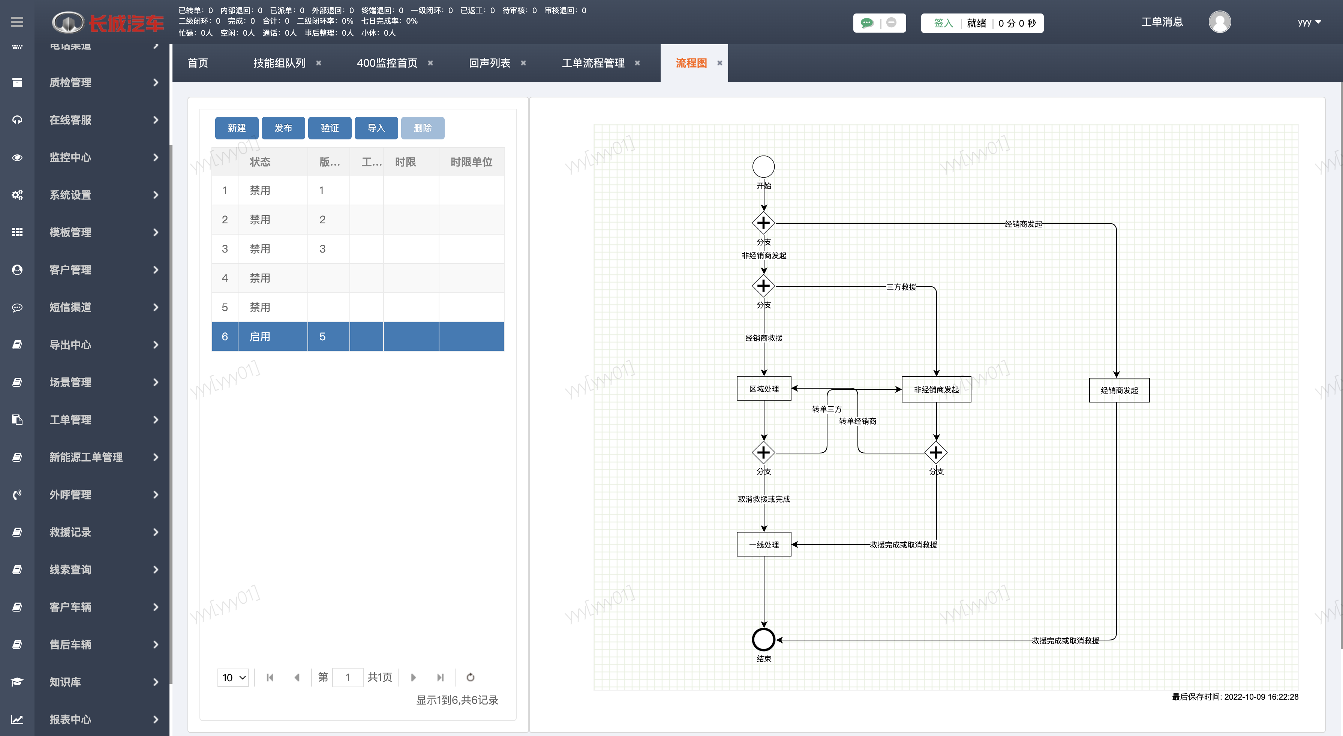Screen dimensions: 1343x736
Task: Select the 流程图 tab
Action: point(691,63)
